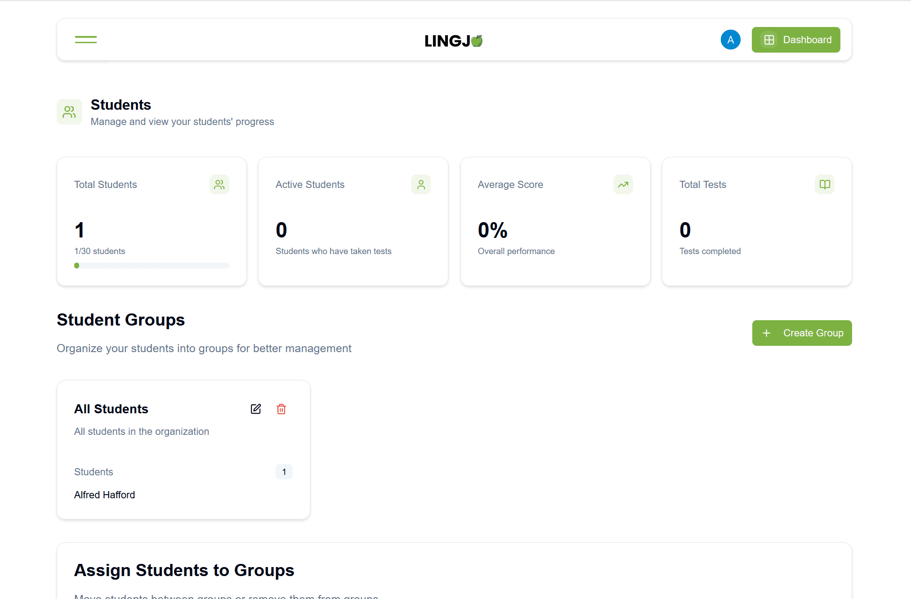Open the account avatar marked A
Screen dimensions: 911x599
tap(730, 40)
